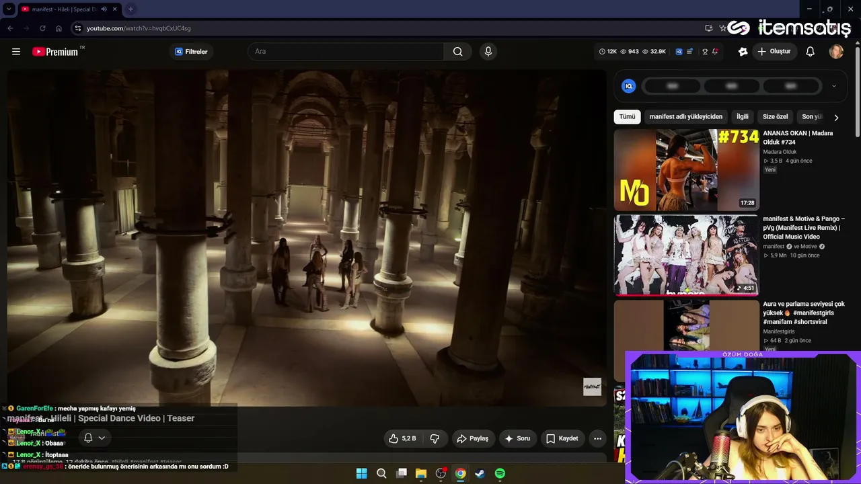Go to YouTube Premium home logo

click(x=55, y=52)
